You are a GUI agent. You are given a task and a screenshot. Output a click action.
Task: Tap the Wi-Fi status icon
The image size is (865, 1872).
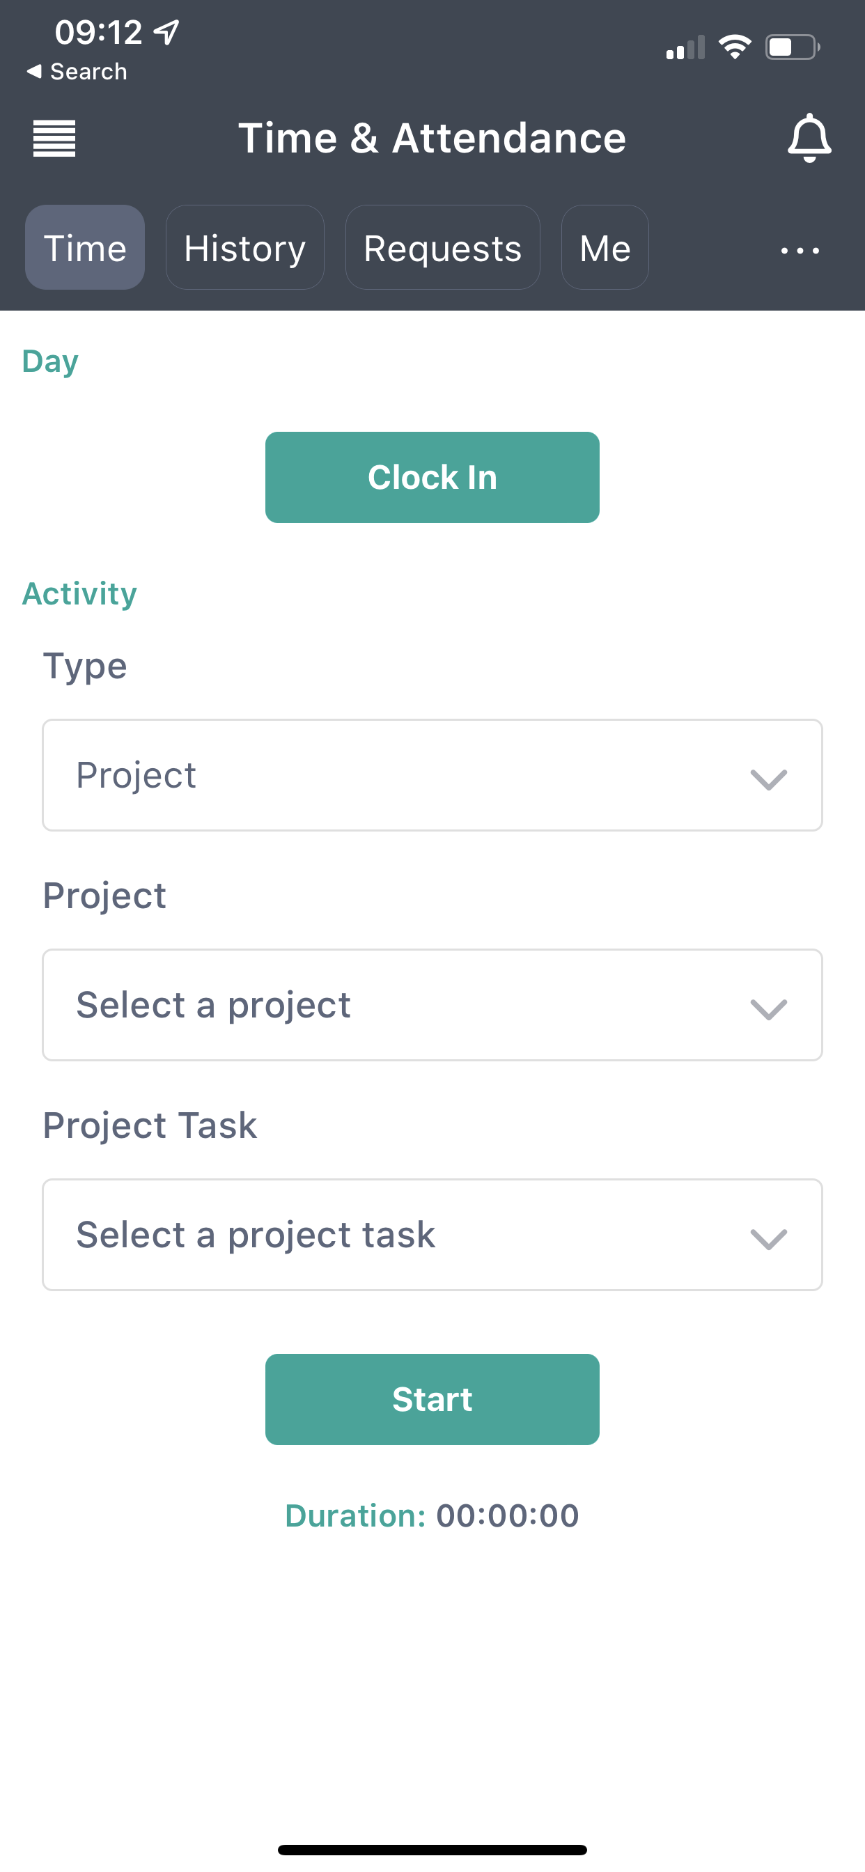pos(734,47)
